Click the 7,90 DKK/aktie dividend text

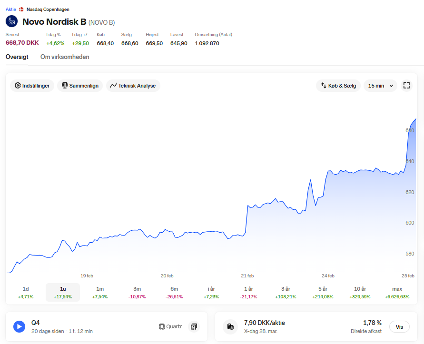point(265,323)
